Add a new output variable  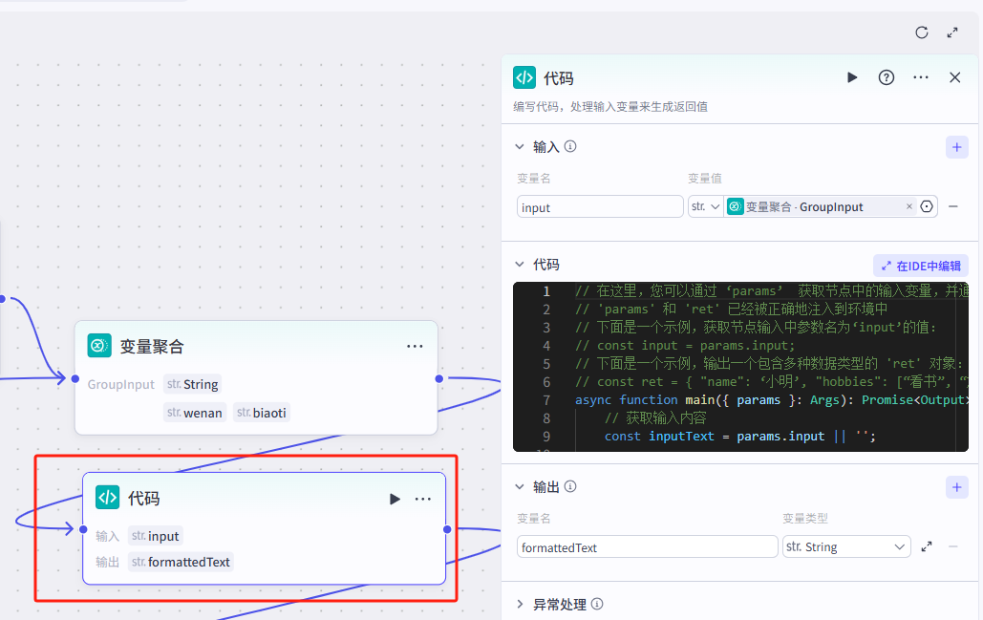coord(956,487)
